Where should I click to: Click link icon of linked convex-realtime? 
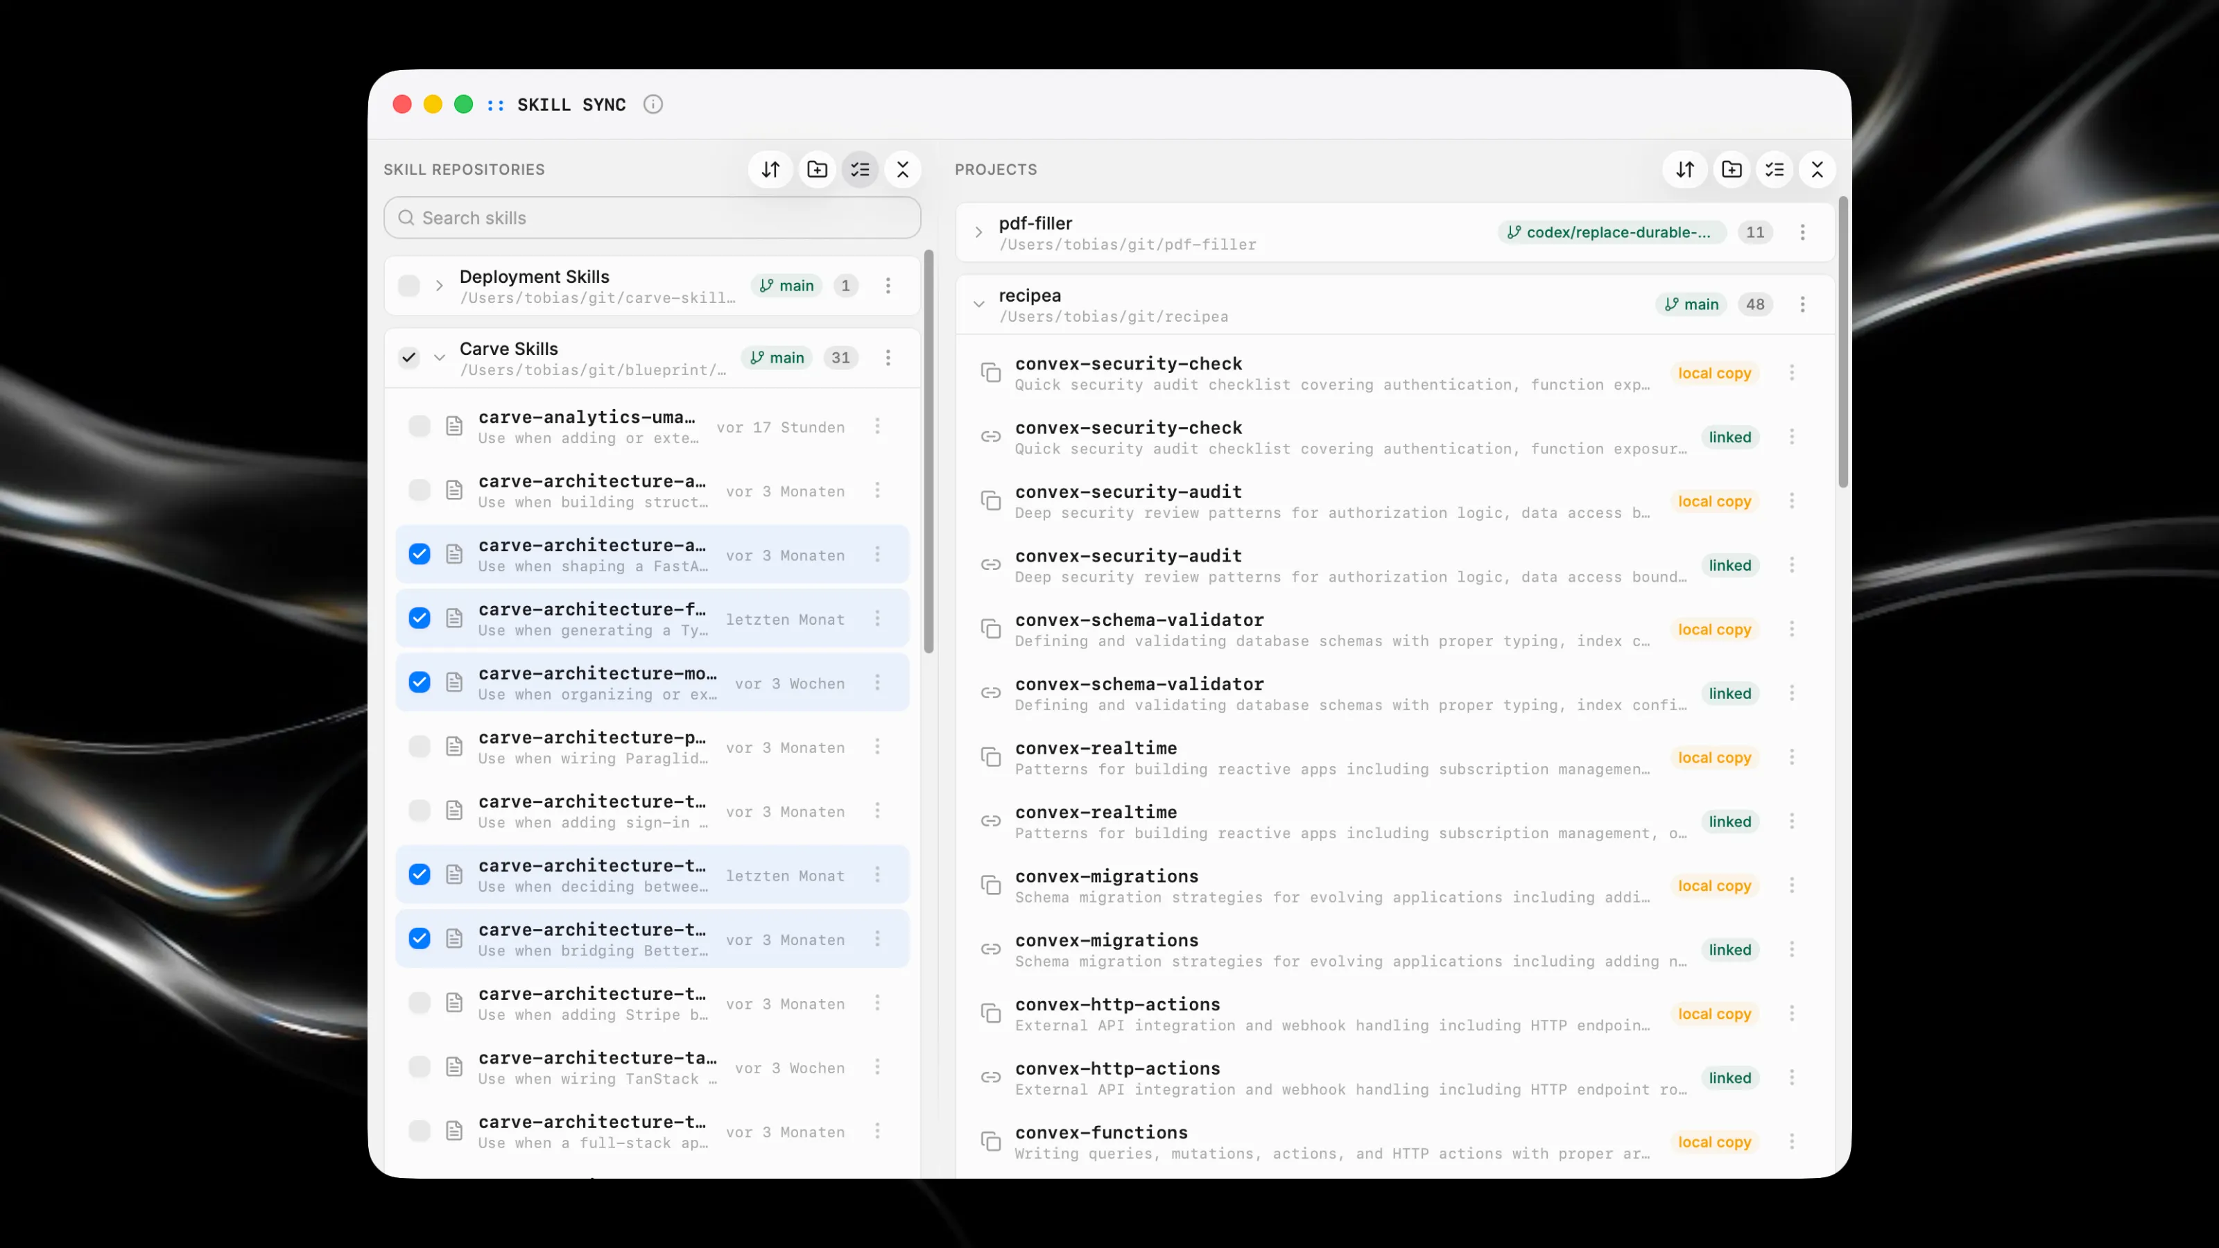[x=991, y=821]
